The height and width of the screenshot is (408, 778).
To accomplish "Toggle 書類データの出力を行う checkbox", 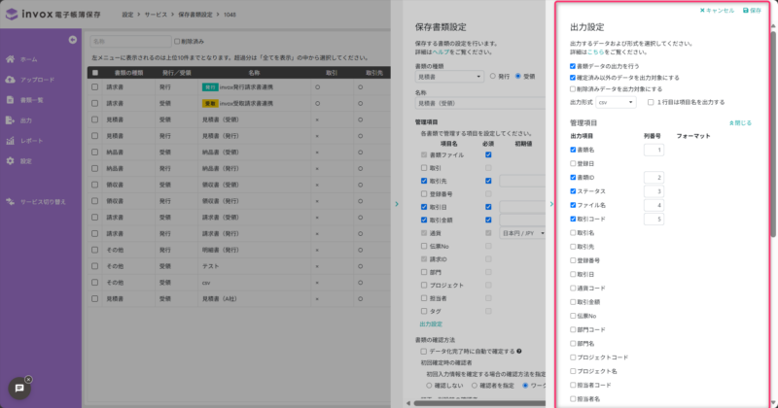I will coord(573,66).
